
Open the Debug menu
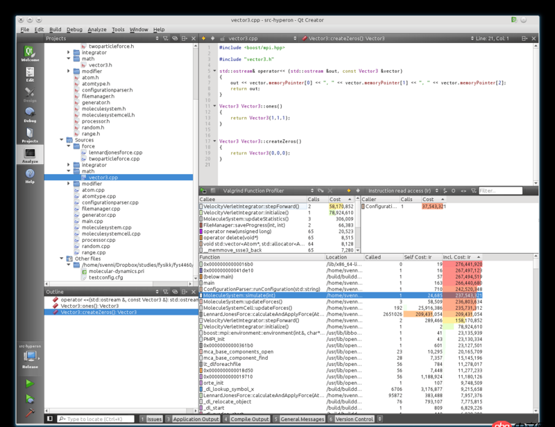pos(74,29)
